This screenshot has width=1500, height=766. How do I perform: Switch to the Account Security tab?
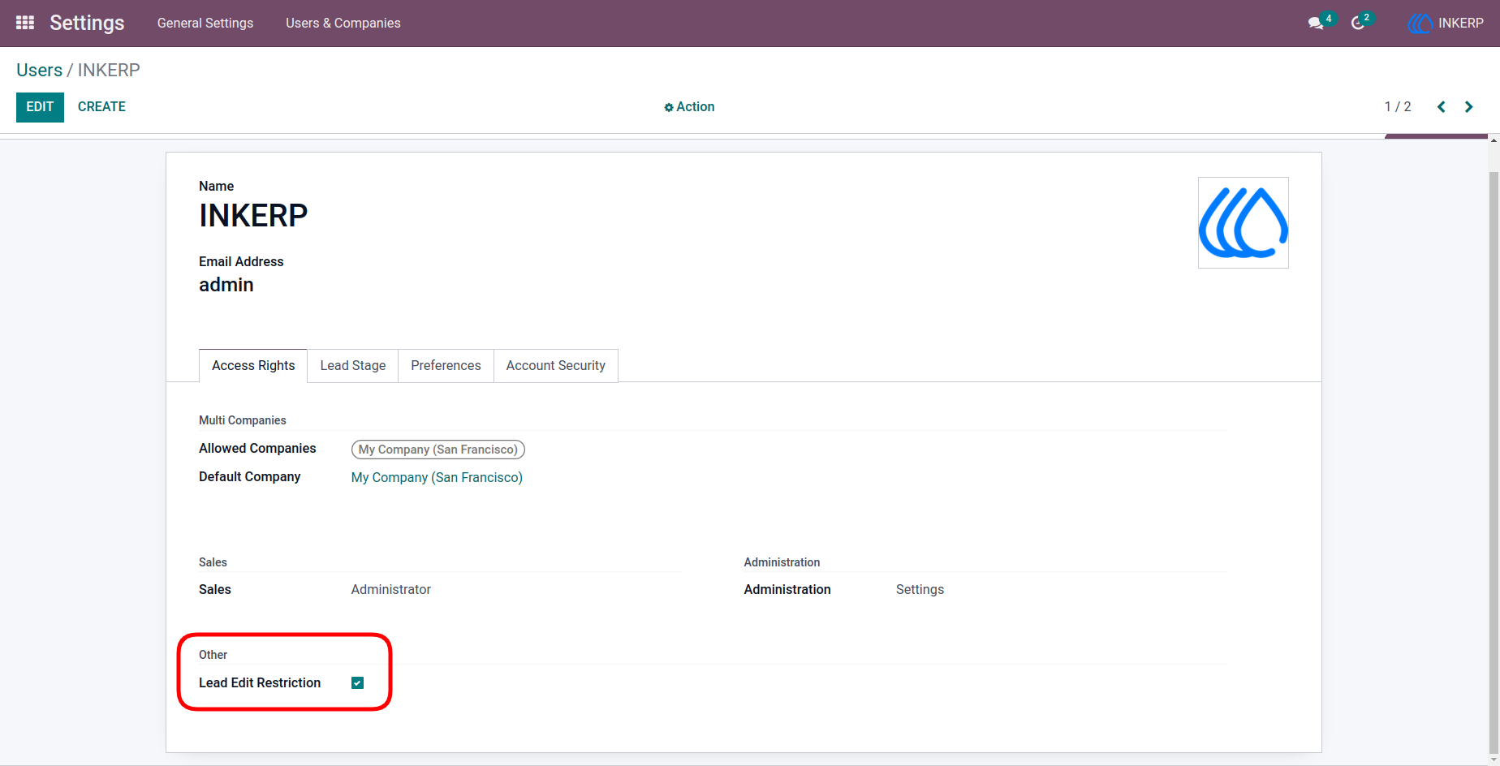click(556, 366)
